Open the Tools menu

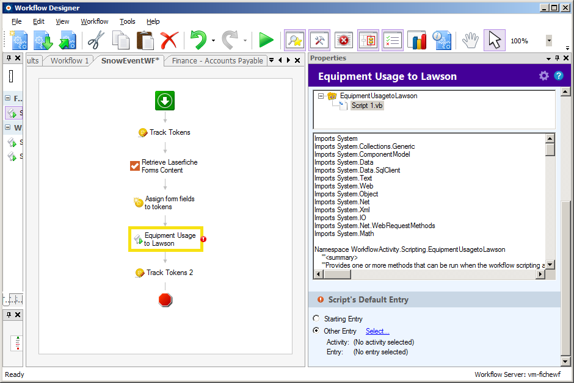coord(128,21)
